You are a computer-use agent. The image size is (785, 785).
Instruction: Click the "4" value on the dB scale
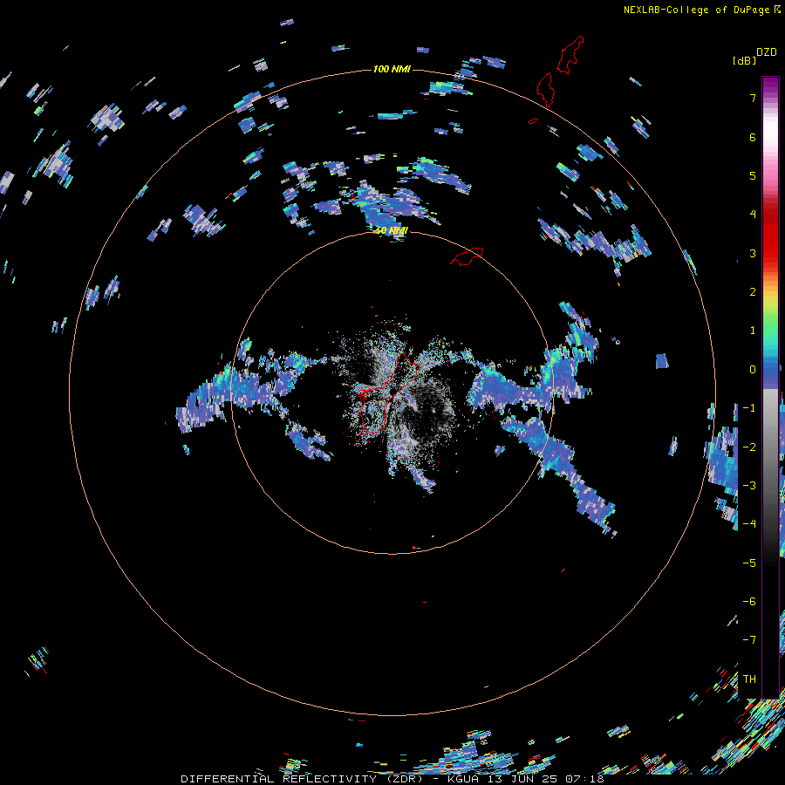[x=753, y=215]
